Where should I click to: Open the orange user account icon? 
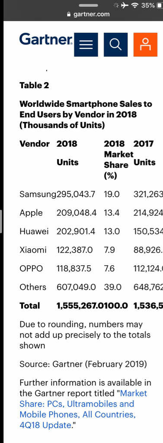pos(145,45)
